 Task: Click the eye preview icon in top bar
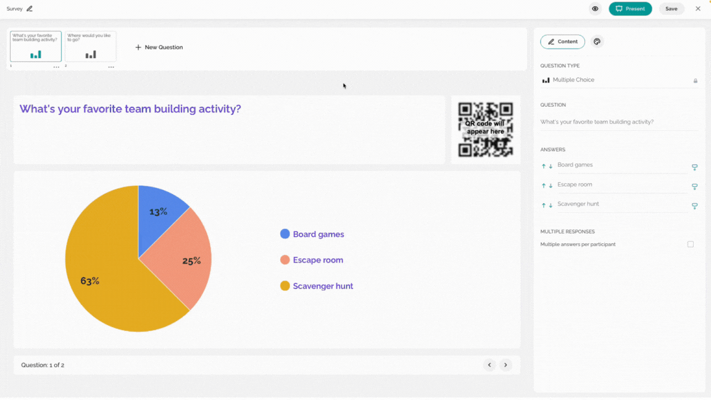[x=595, y=9]
